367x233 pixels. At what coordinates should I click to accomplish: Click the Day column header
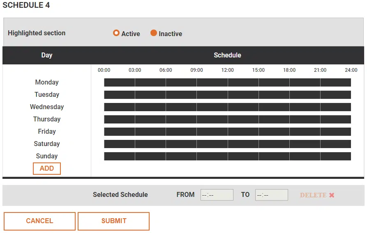(x=47, y=55)
